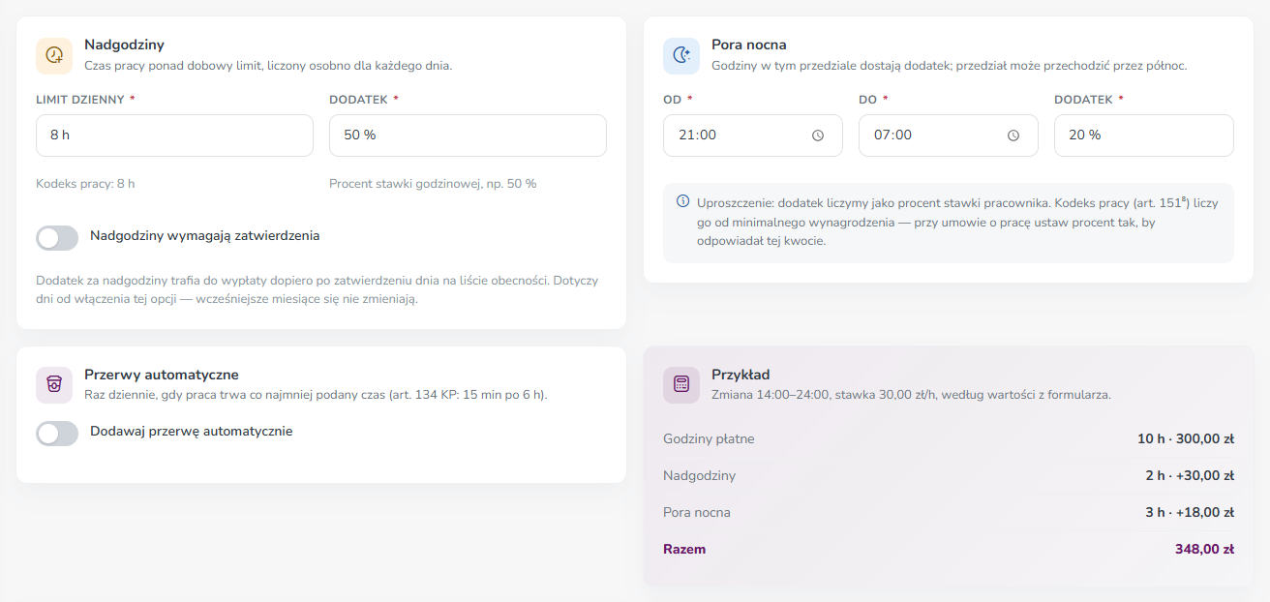The height and width of the screenshot is (602, 1270).
Task: Open time picker in the OD field
Action: pos(818,135)
